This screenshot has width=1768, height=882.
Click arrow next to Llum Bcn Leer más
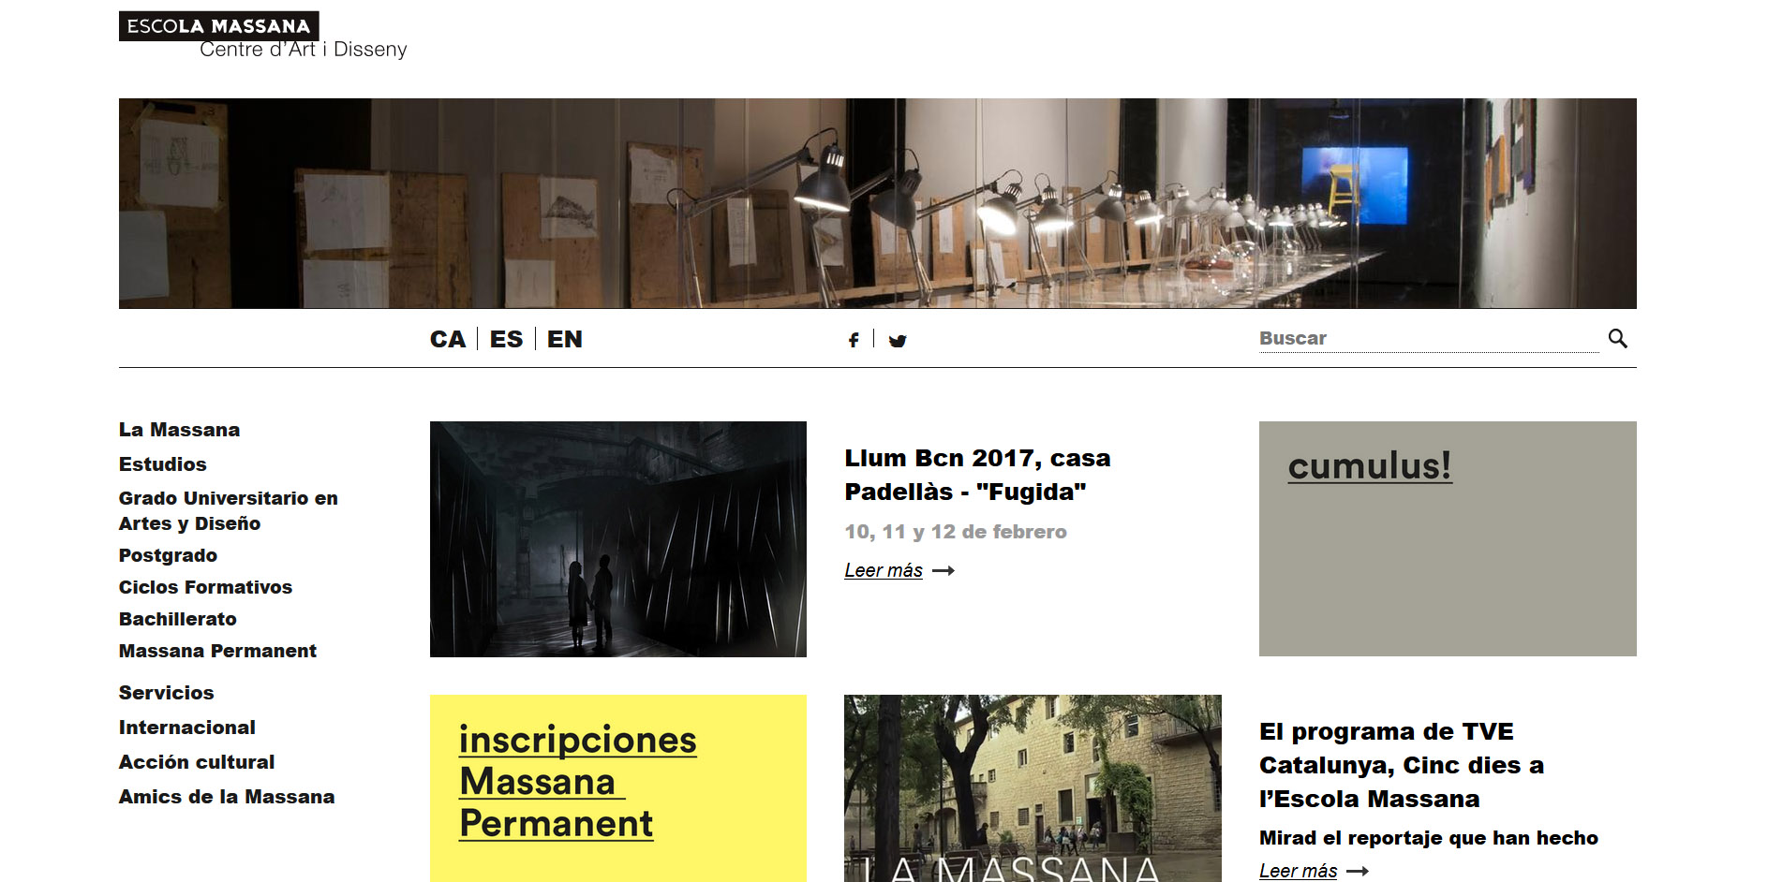[943, 570]
